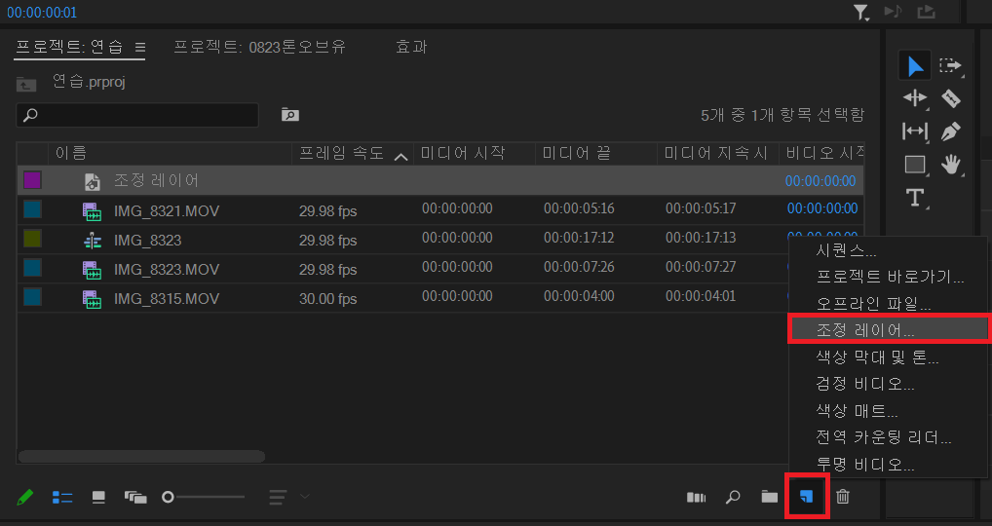Open the 프로젝트: 연습 panel menu

tap(140, 47)
